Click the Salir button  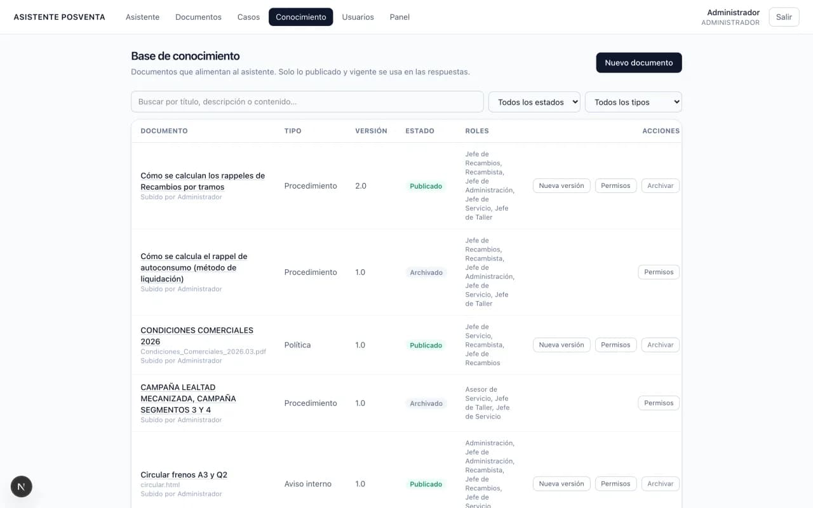784,17
